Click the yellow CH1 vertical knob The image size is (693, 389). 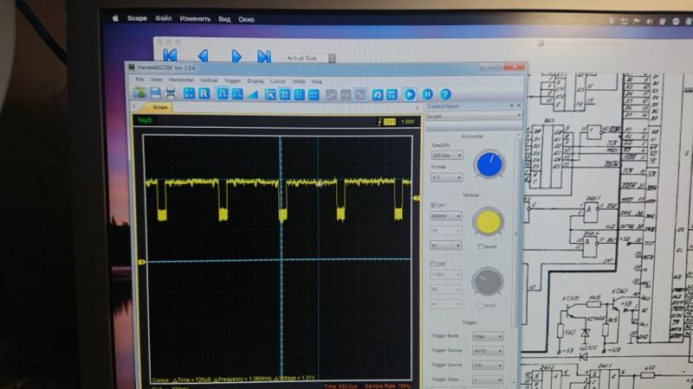click(488, 222)
